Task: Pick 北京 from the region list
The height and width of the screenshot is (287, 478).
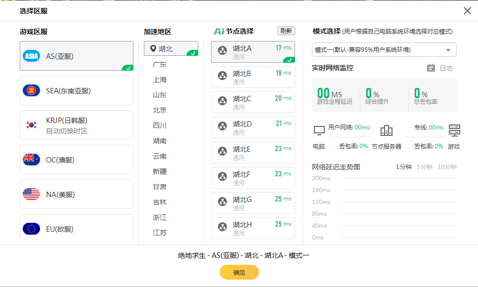Action: (160, 110)
